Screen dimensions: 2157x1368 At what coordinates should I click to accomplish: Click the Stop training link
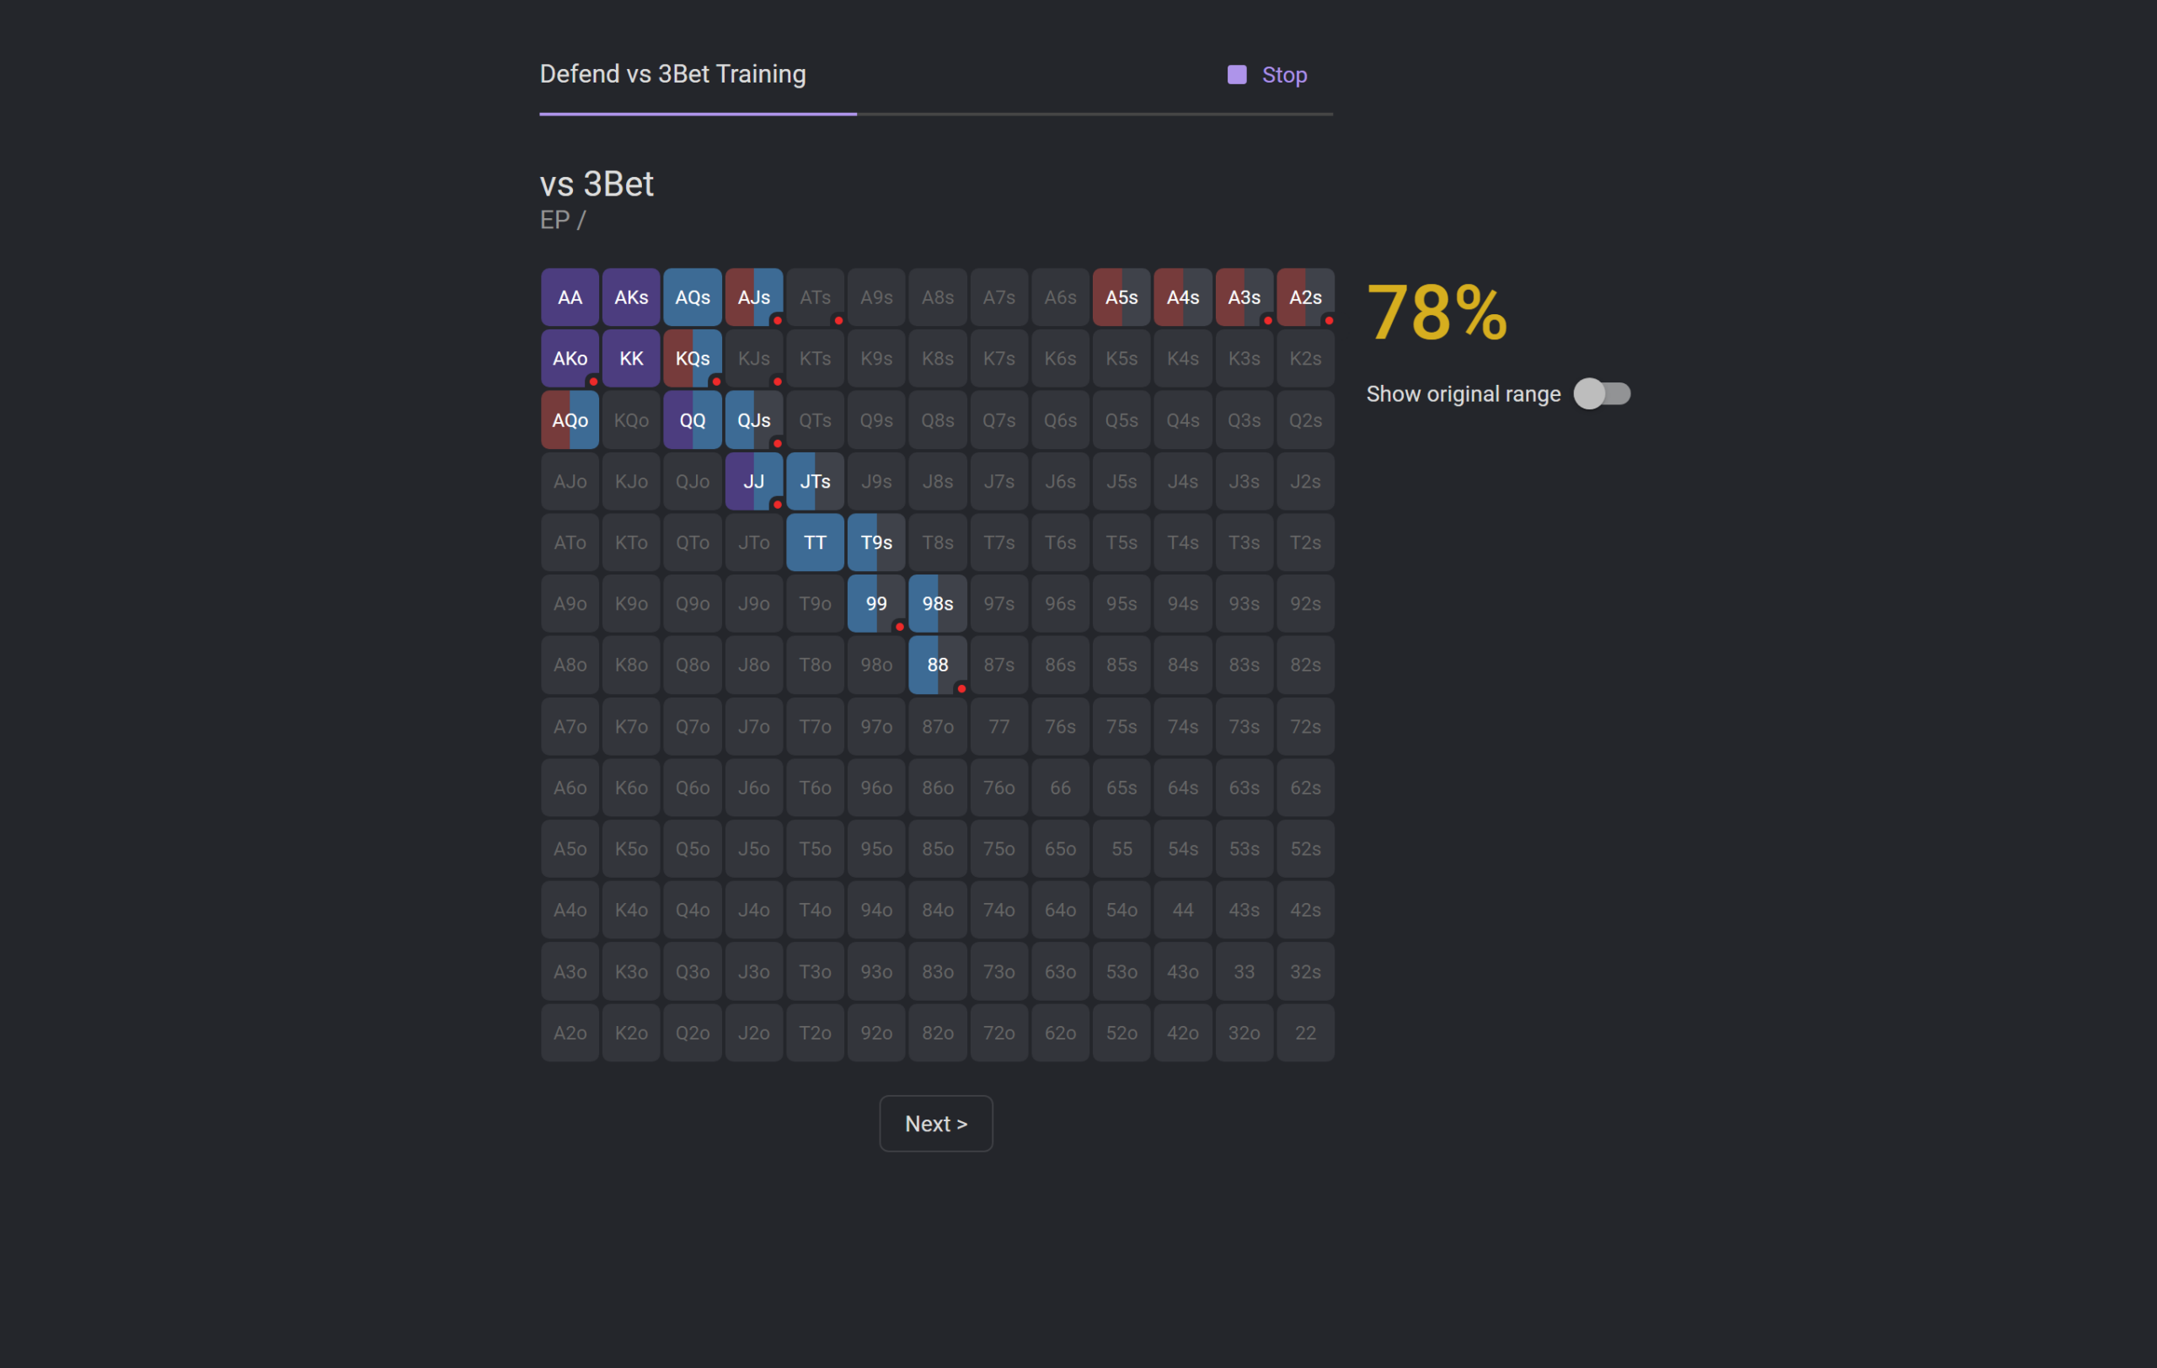tap(1283, 74)
